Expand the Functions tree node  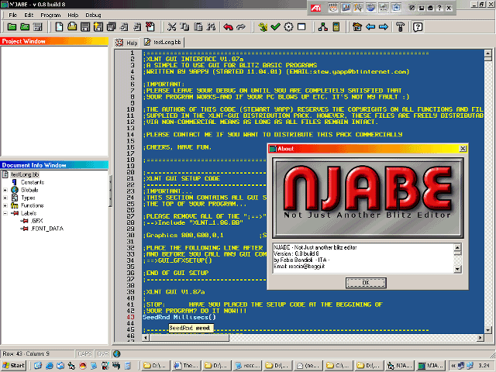coord(5,205)
